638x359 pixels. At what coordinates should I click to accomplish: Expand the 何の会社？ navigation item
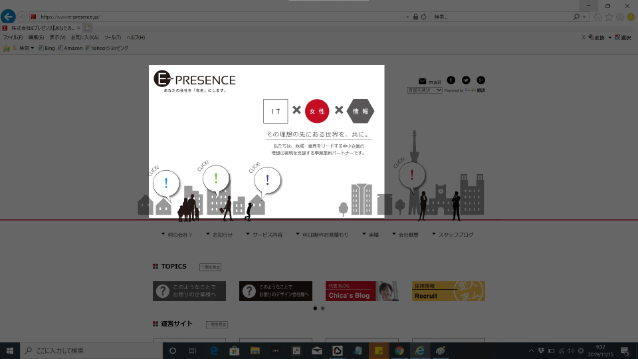point(177,235)
